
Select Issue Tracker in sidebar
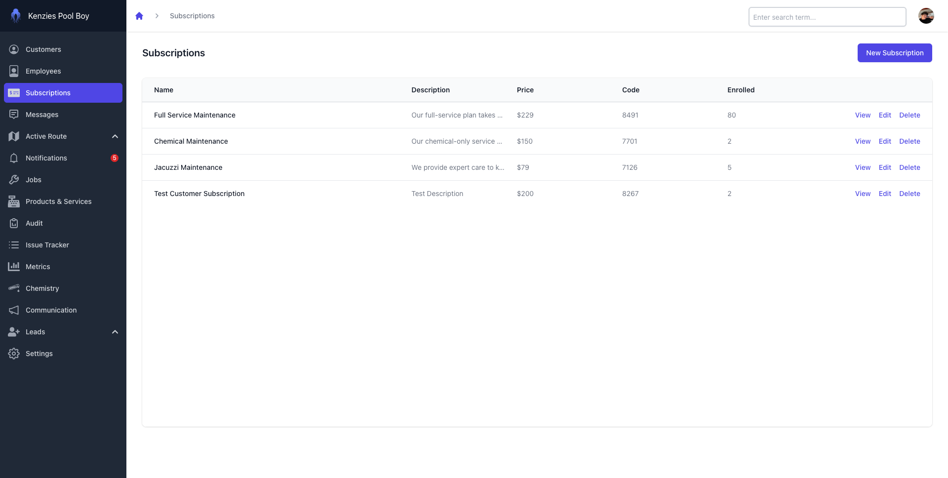click(47, 245)
